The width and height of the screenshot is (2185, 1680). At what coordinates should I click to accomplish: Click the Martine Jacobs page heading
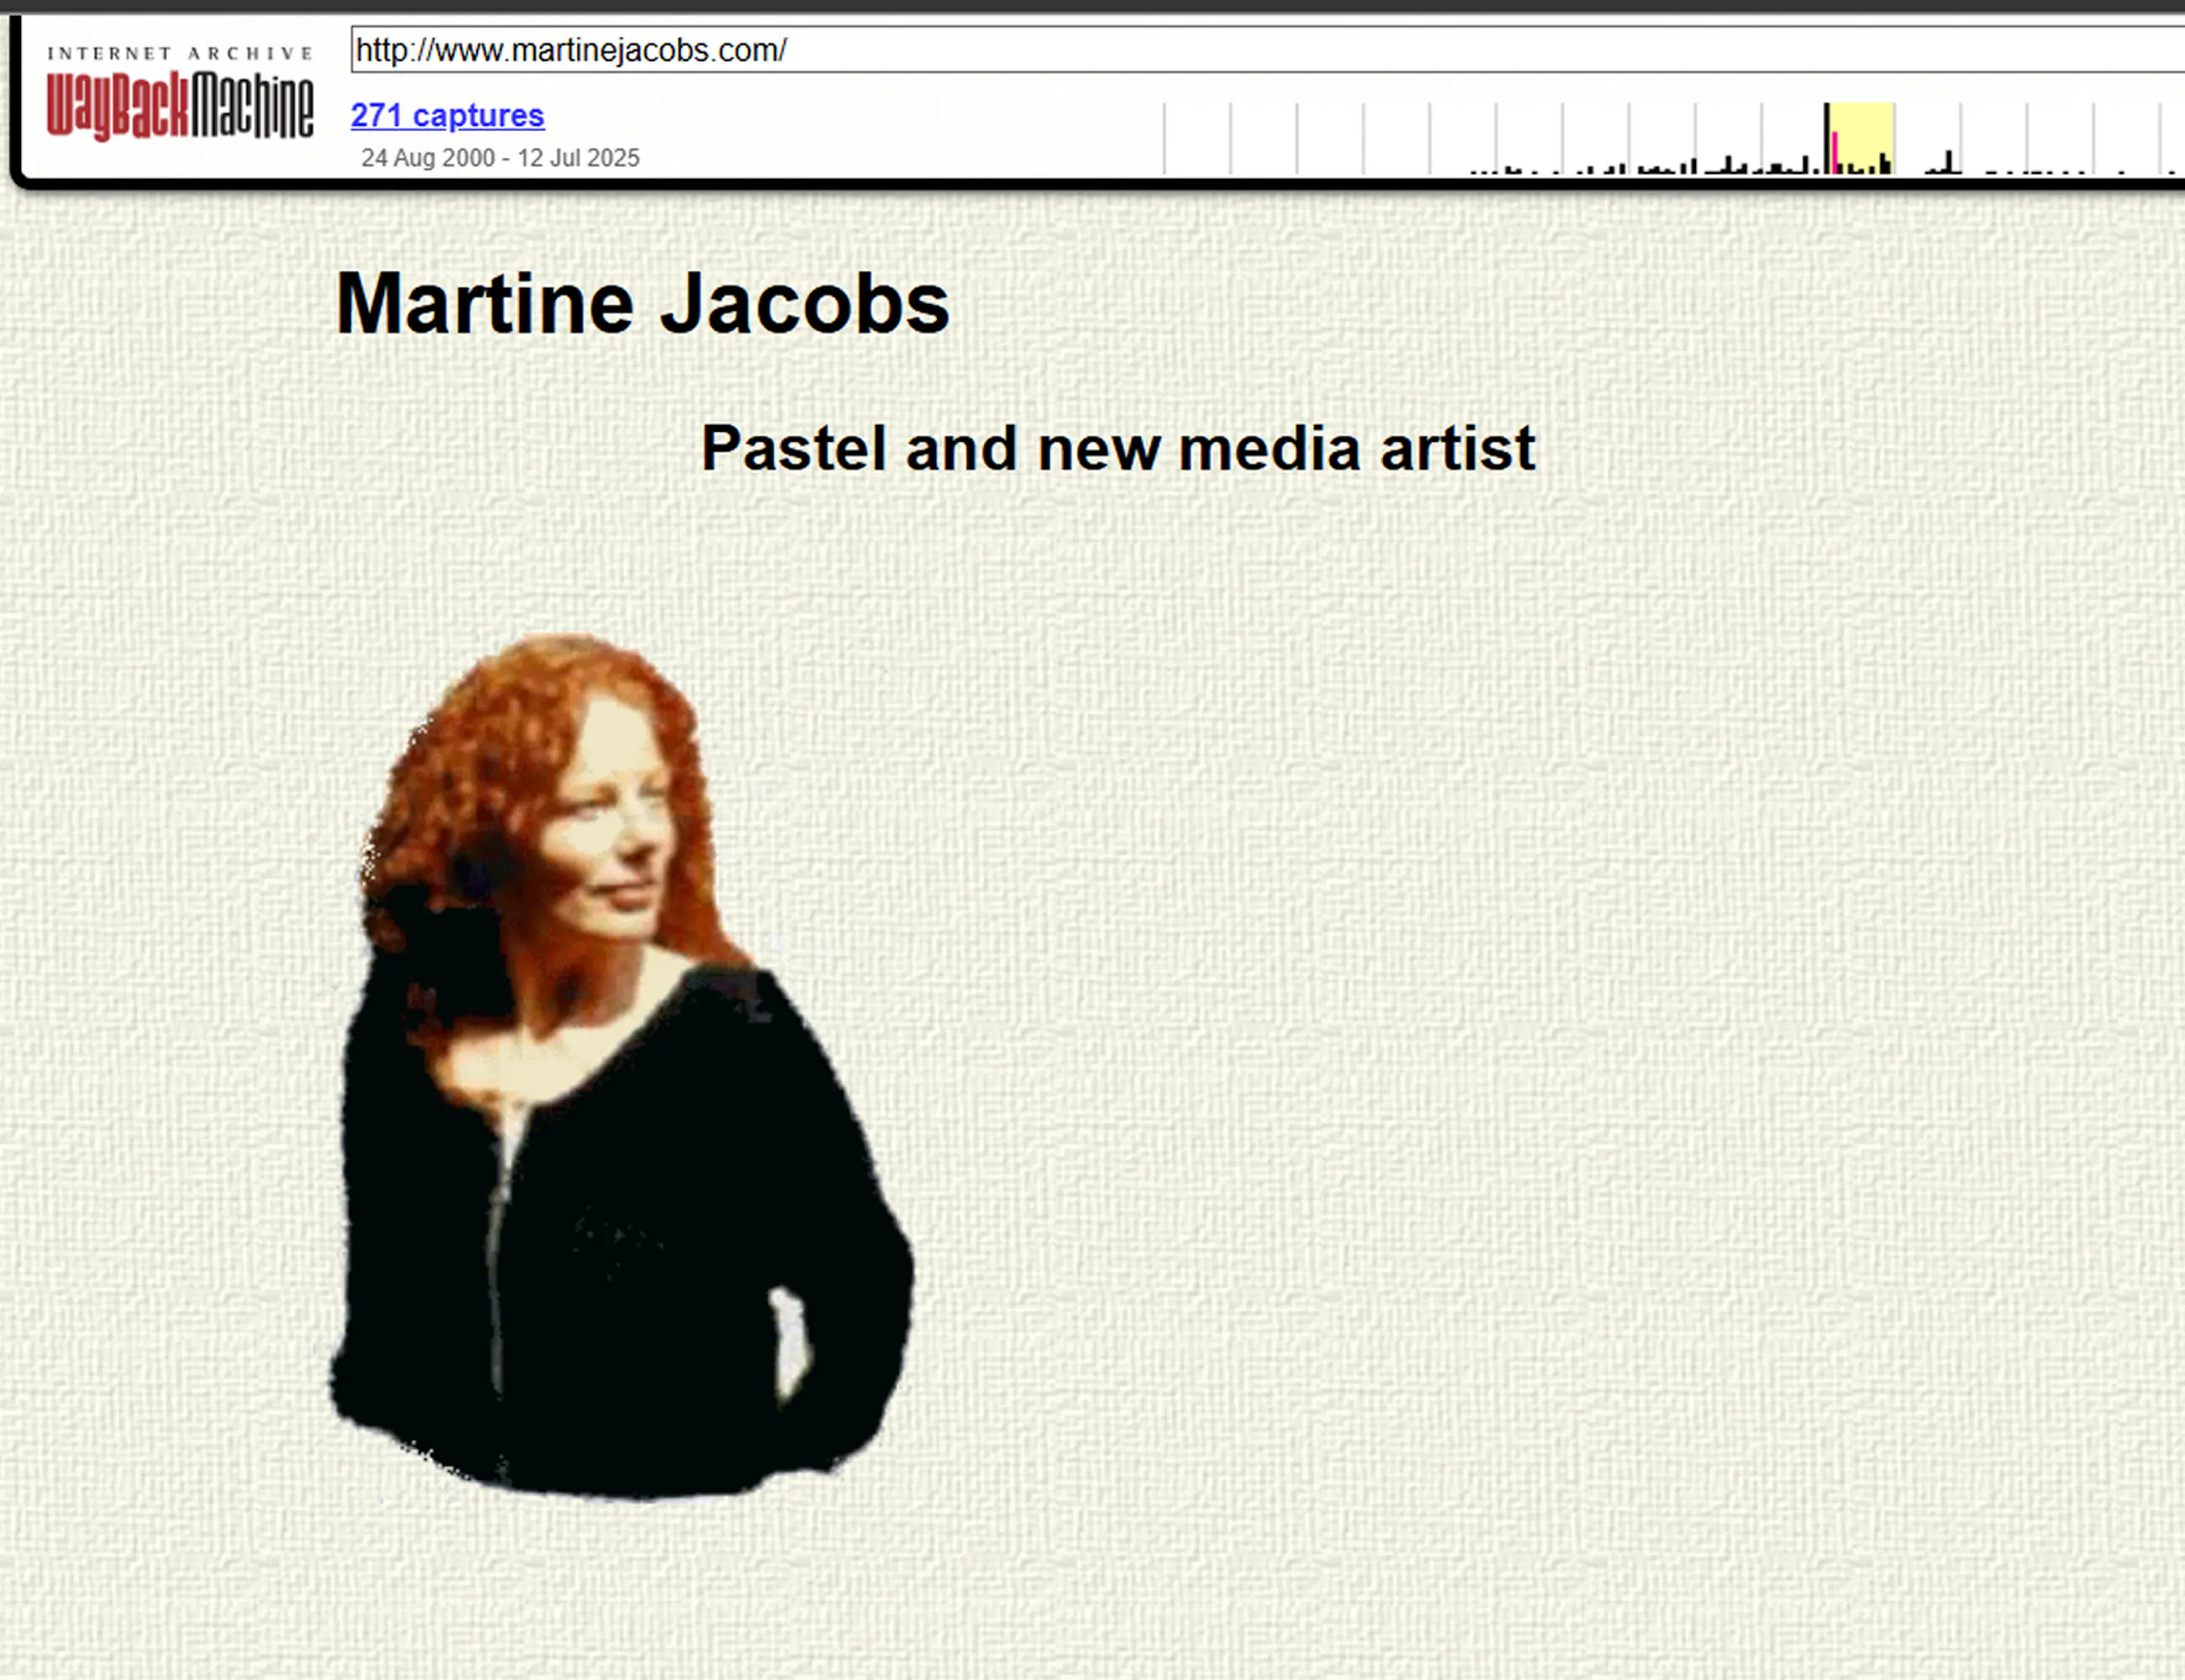click(642, 304)
